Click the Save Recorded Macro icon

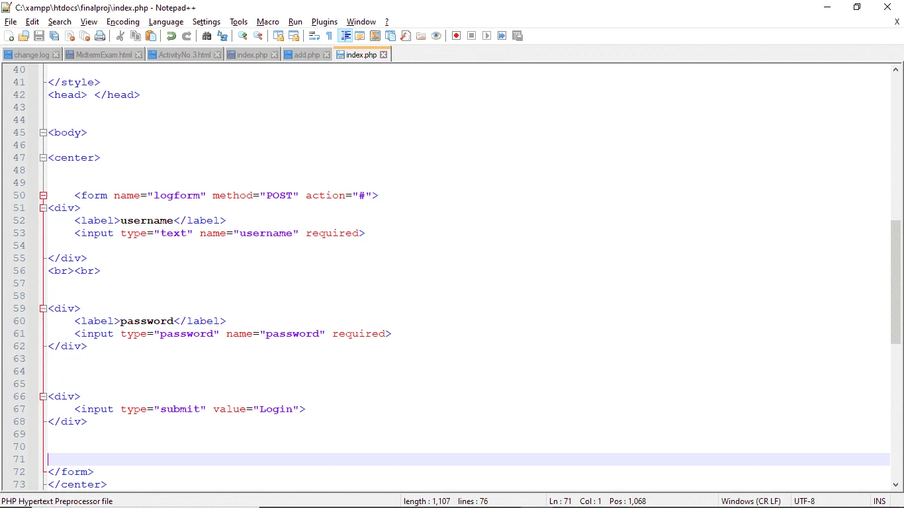[x=518, y=36]
